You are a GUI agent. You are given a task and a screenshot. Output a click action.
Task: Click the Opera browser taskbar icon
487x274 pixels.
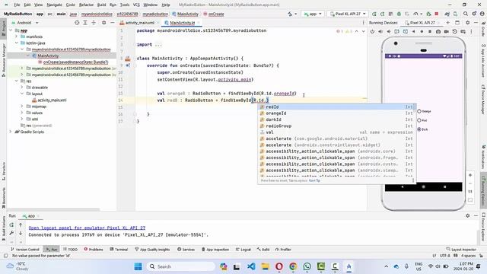click(279, 266)
